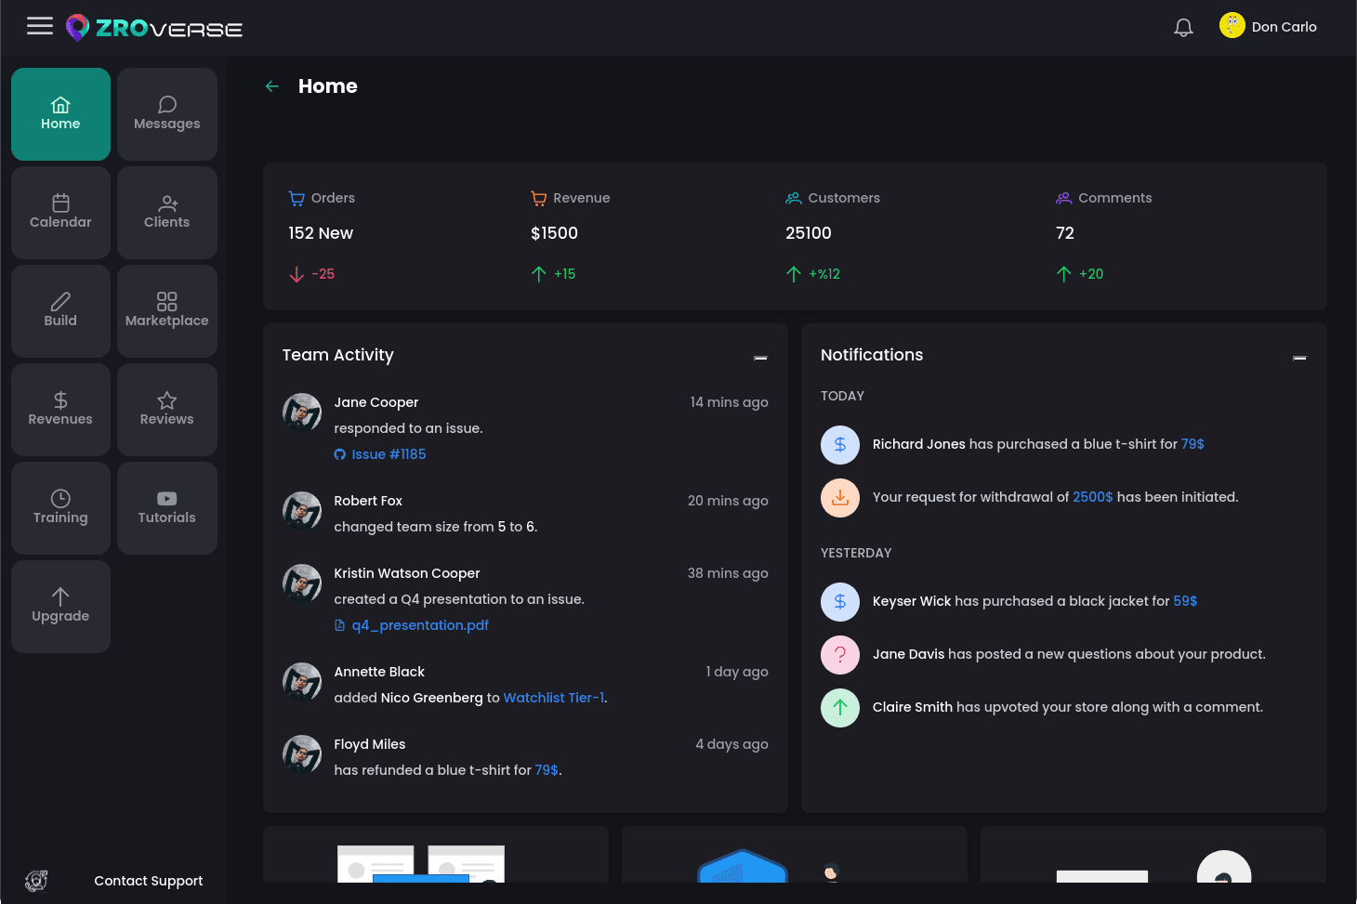The width and height of the screenshot is (1357, 904).
Task: Click the Contact Support headset icon
Action: [36, 881]
